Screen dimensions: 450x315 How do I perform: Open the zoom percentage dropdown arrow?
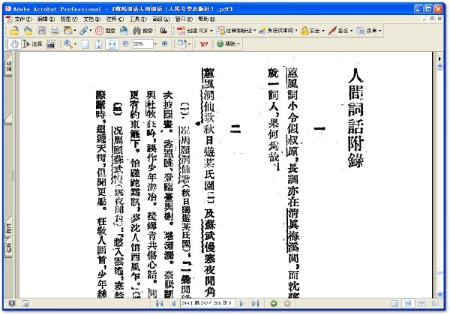[x=155, y=44]
